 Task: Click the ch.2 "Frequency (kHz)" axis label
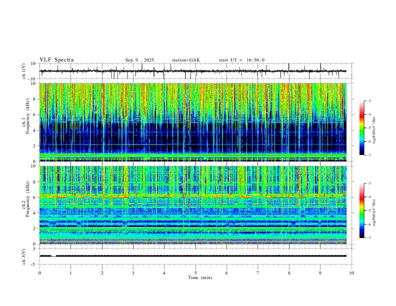[x=27, y=198]
